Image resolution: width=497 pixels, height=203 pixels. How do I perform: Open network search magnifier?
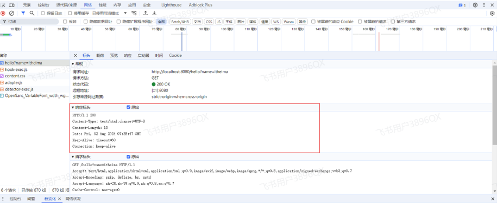pyautogui.click(x=32, y=13)
